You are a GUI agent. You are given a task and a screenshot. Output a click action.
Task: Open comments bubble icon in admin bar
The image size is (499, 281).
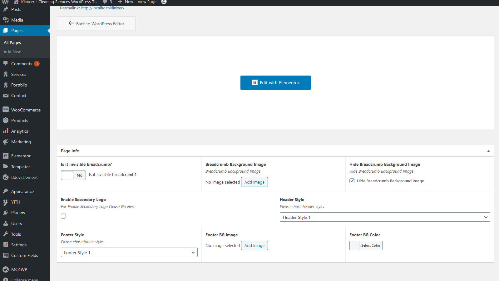(105, 2)
